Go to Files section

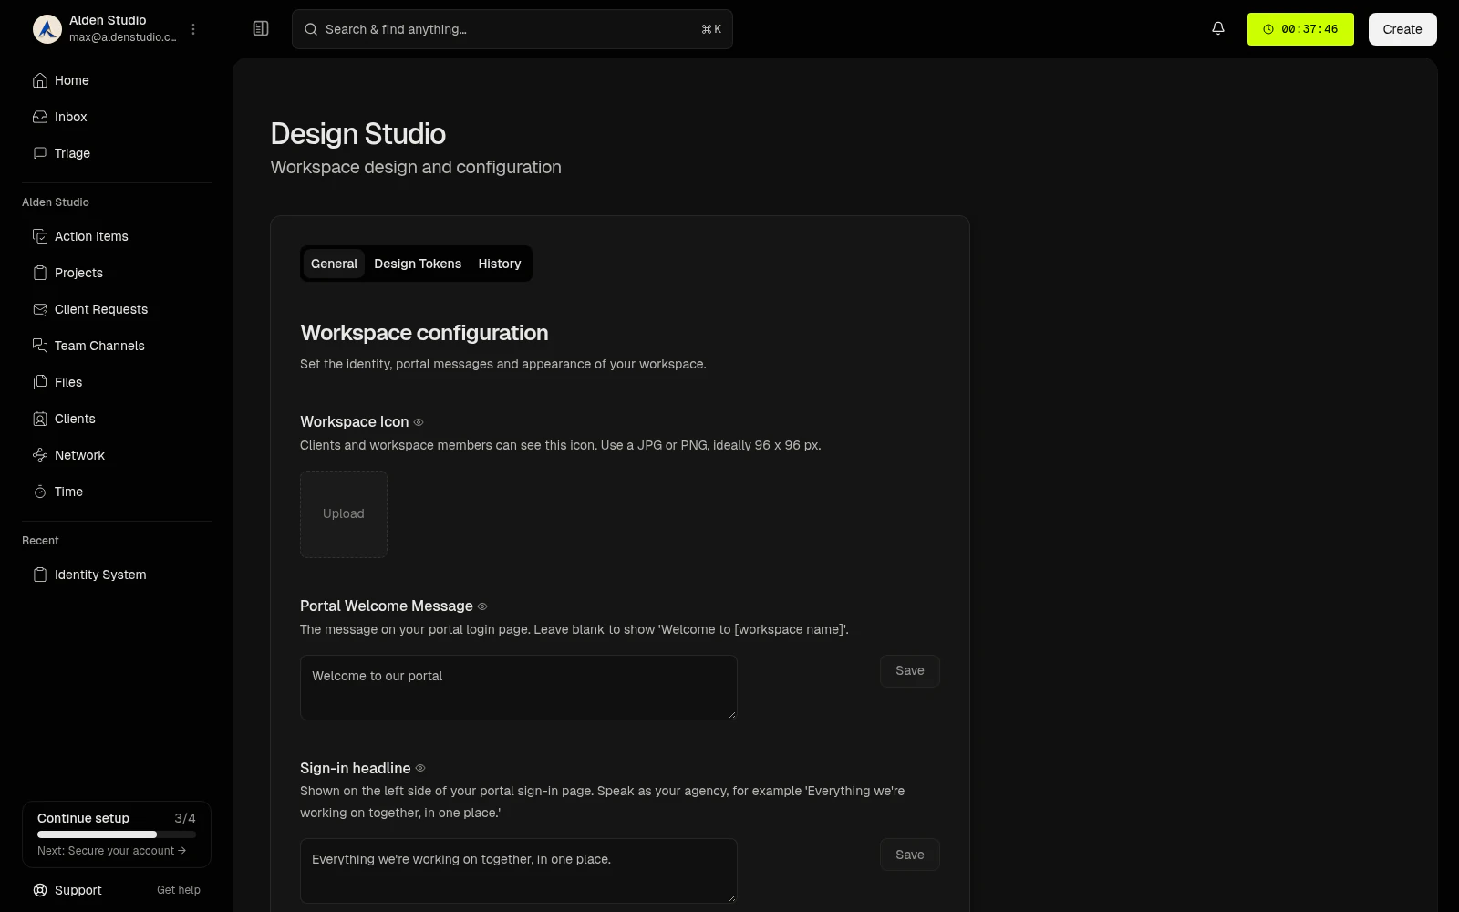click(x=117, y=382)
